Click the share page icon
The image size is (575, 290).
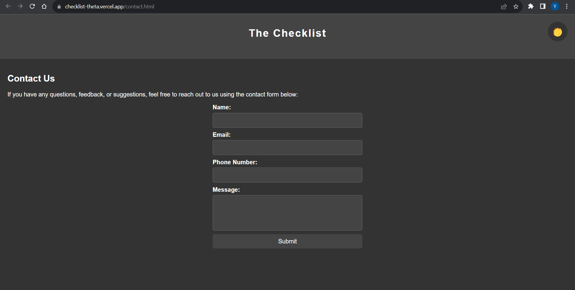pos(504,6)
